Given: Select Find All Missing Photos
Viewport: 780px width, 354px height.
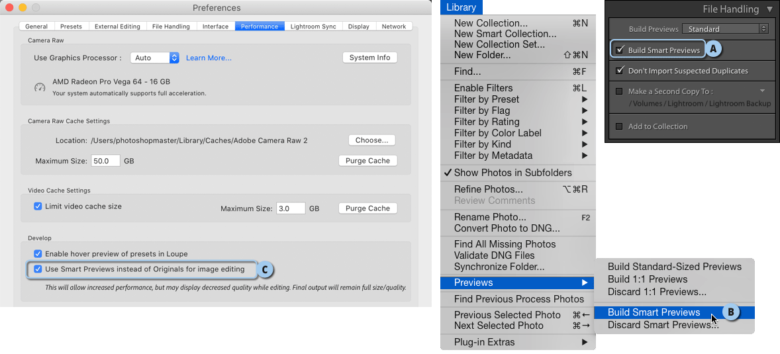Looking at the screenshot, I should click(x=518, y=244).
